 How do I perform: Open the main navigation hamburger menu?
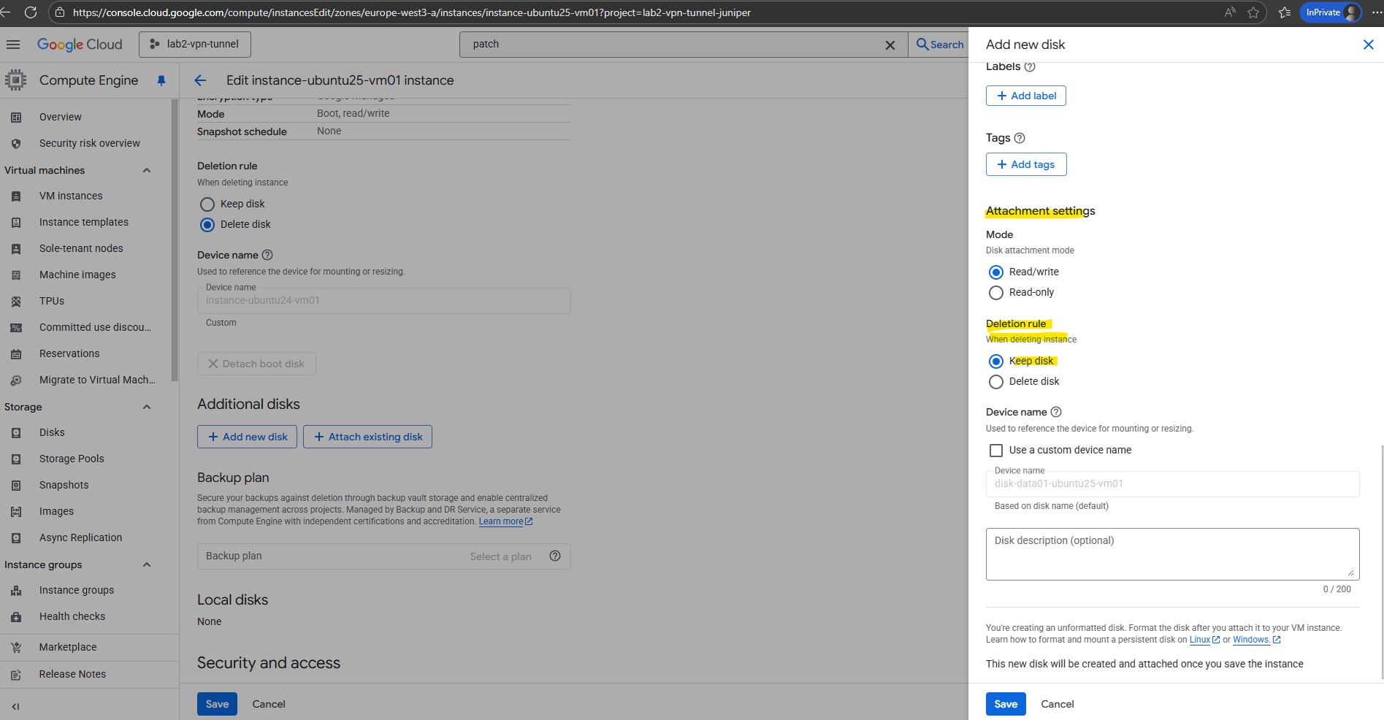[x=13, y=45]
